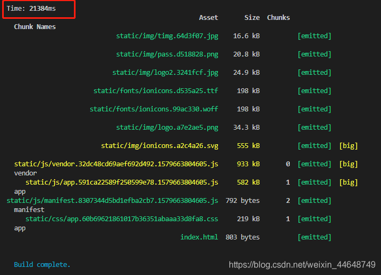381x275 pixels.
Task: Click static/img/ionicons.a2c4a26.svg asset path
Action: point(160,146)
